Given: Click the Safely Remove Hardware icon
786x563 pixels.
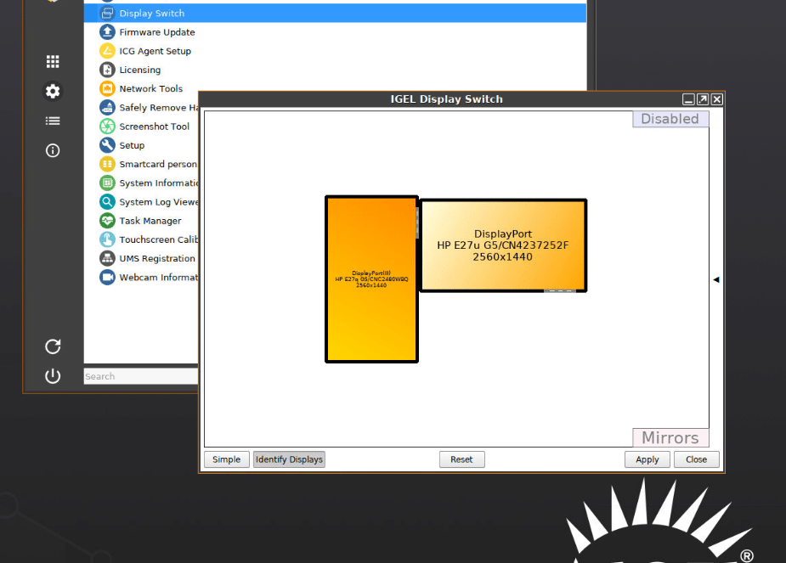Looking at the screenshot, I should pos(107,107).
